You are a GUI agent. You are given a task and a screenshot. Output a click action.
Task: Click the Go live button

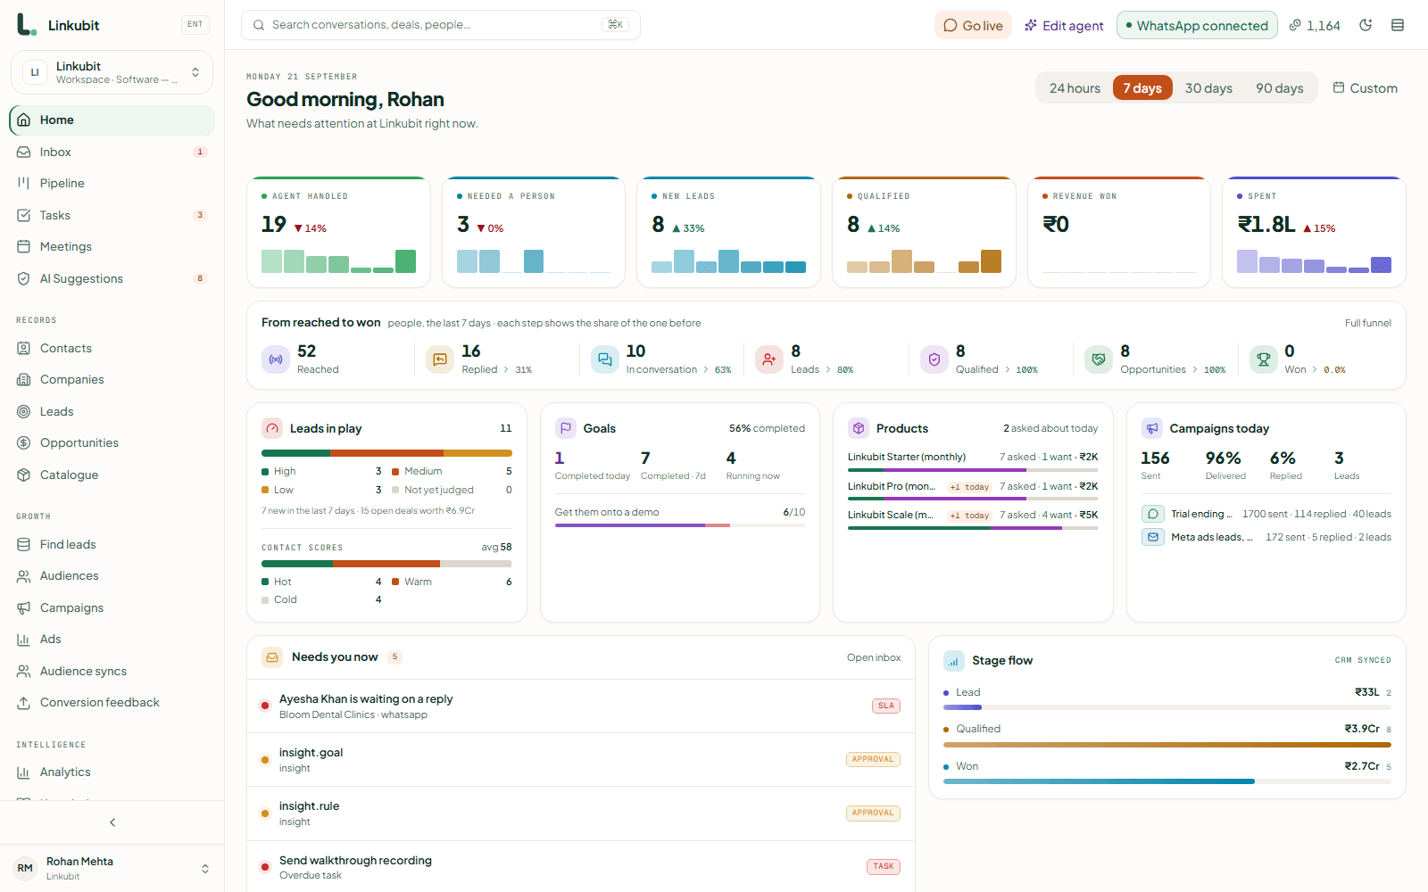tap(973, 25)
